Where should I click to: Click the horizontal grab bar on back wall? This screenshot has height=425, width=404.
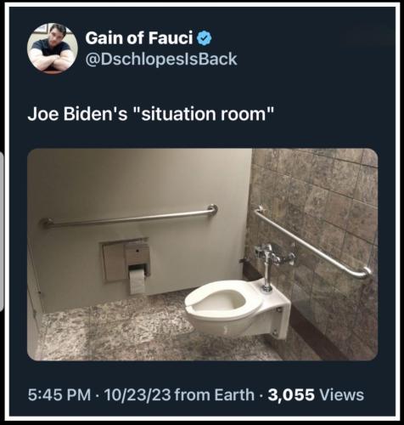point(129,217)
